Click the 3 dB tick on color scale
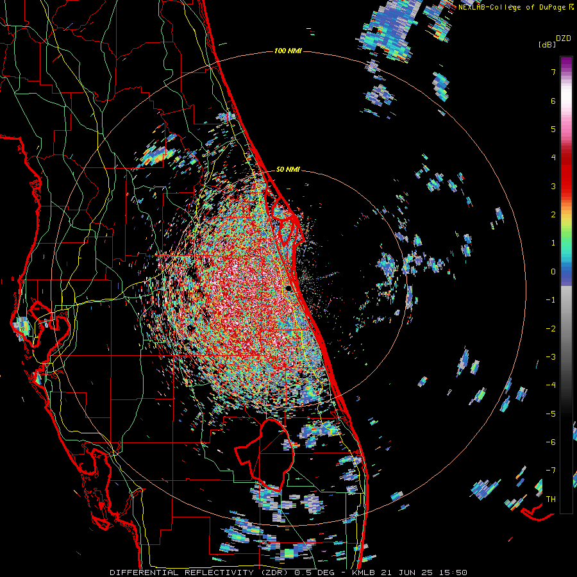 553,186
